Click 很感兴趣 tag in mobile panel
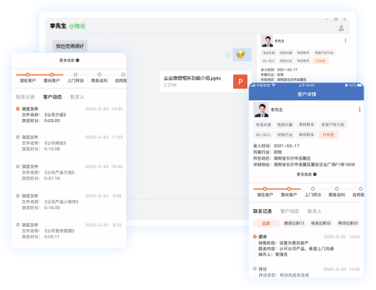Screen dimensions: 376x290 coord(285,124)
